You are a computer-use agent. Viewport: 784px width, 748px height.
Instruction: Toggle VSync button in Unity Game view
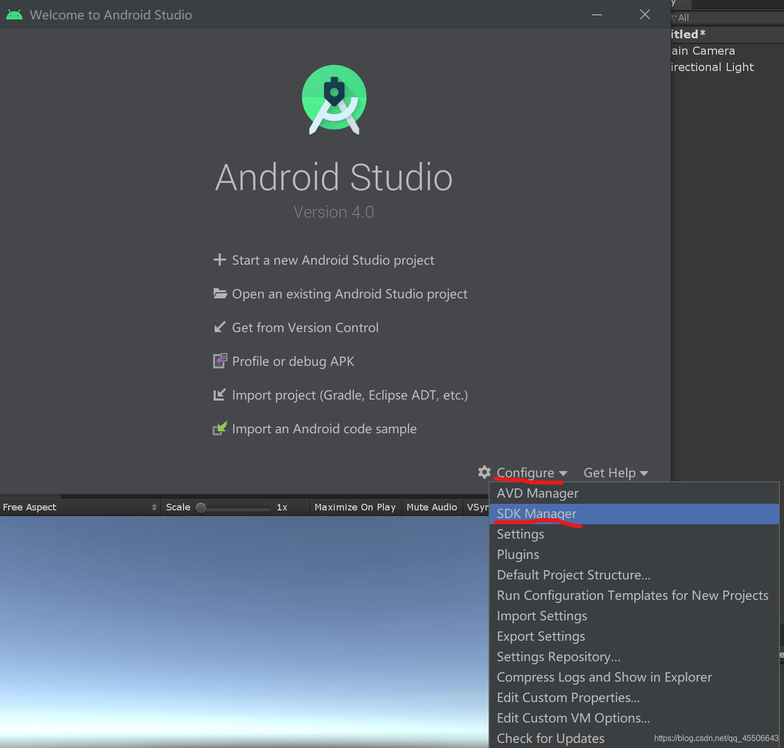[476, 507]
